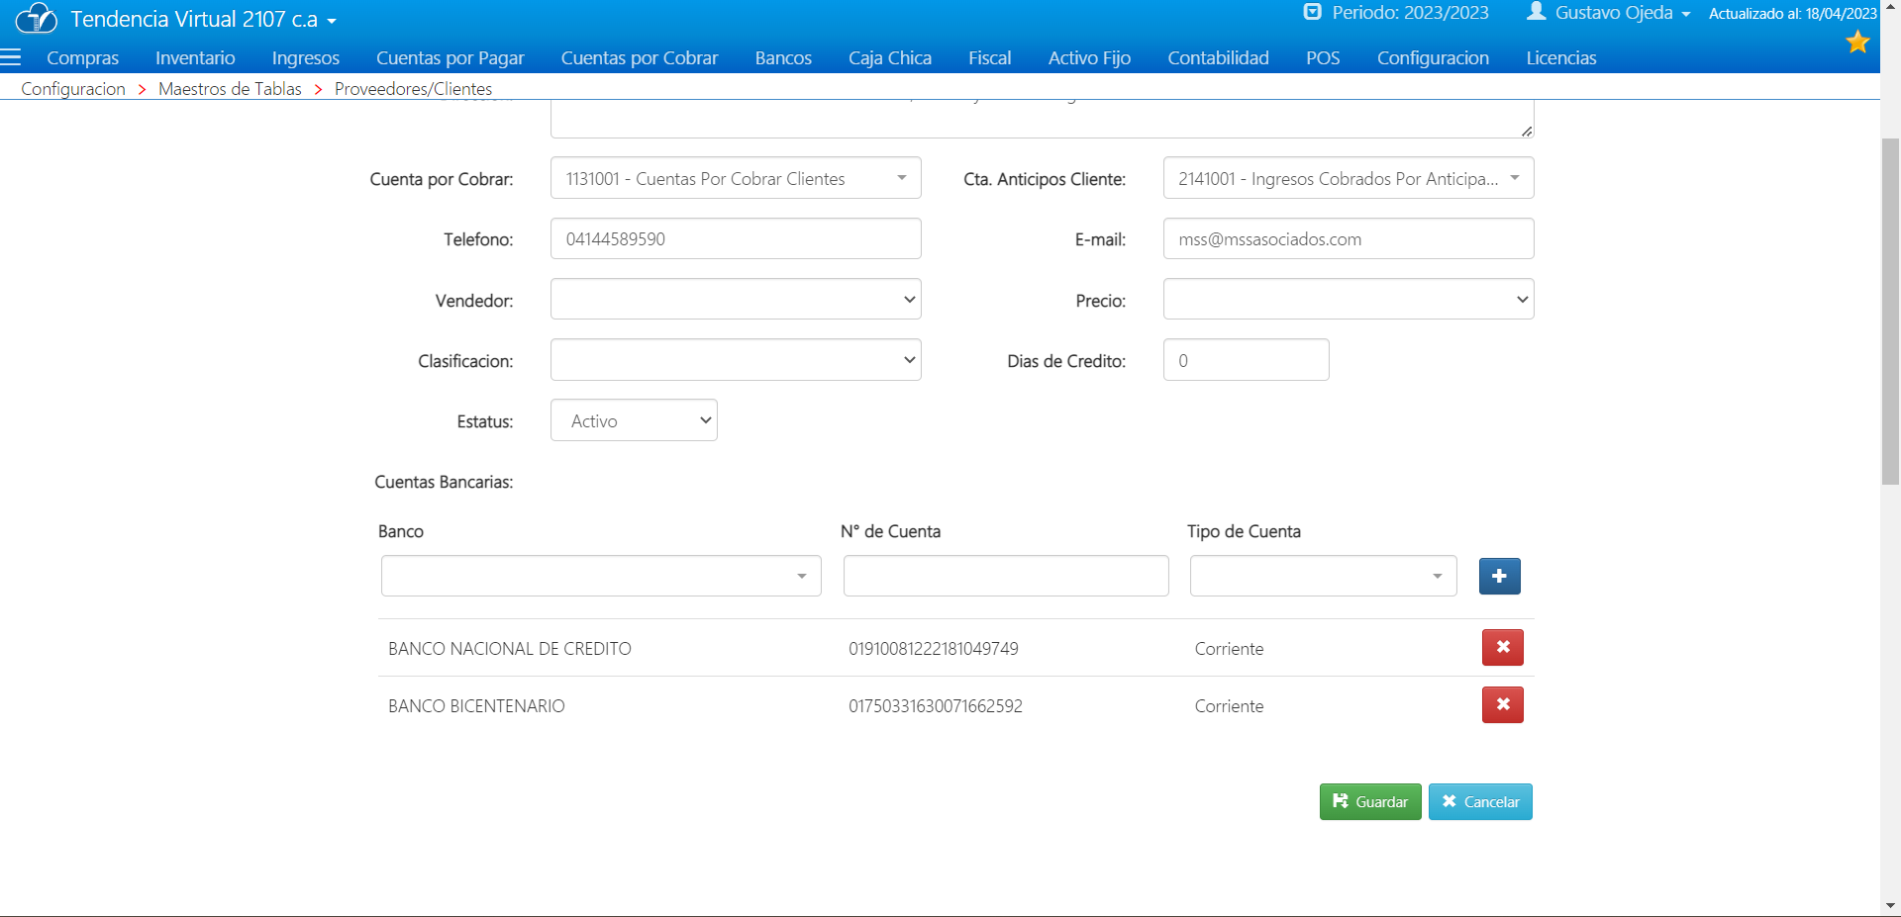
Task: Open the Activo Fijo menu
Action: 1089,58
